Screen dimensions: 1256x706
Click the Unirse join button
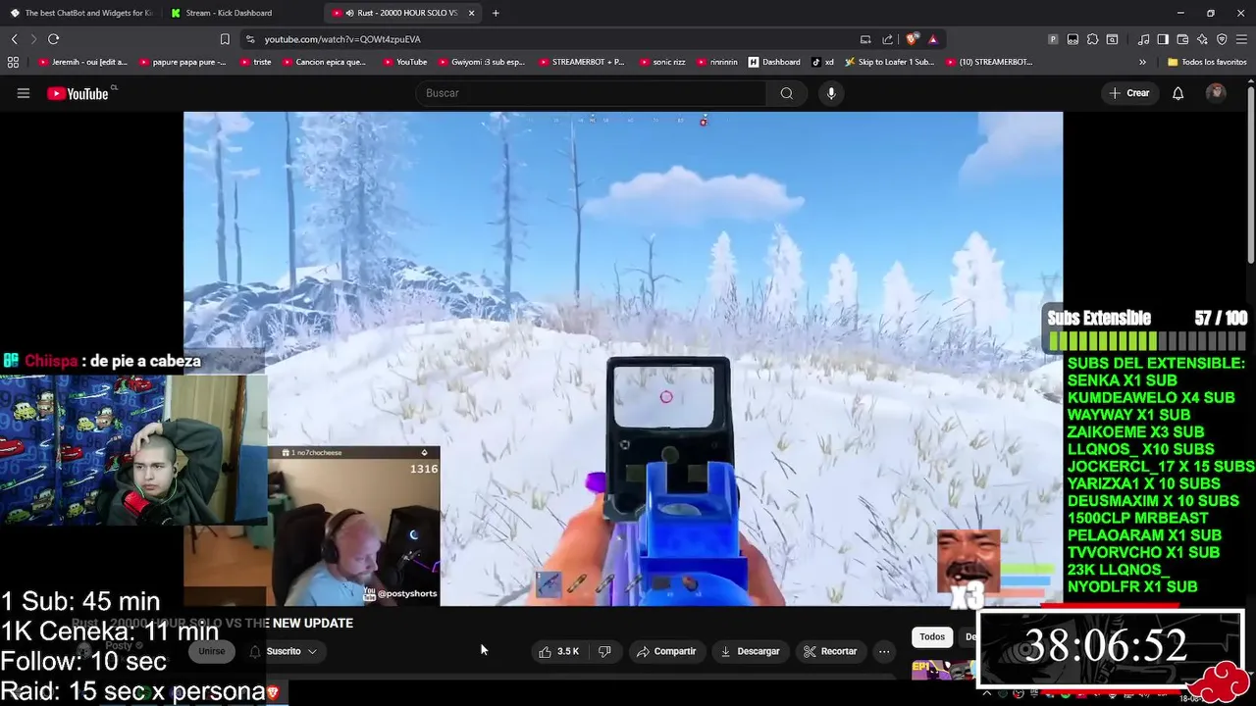[x=212, y=651]
